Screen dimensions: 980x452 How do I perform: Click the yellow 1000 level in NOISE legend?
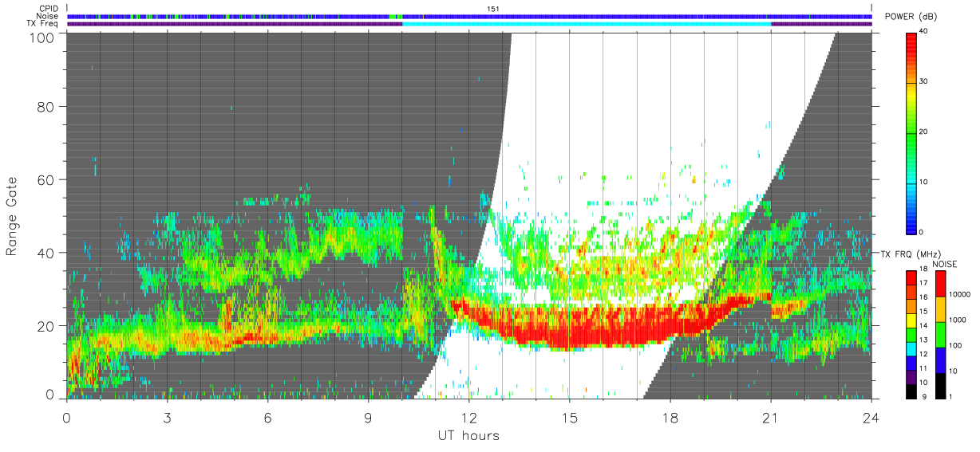coord(940,309)
